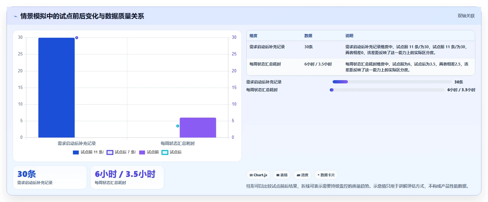
Task: Click the 说明 column header
Action: pyautogui.click(x=349, y=36)
